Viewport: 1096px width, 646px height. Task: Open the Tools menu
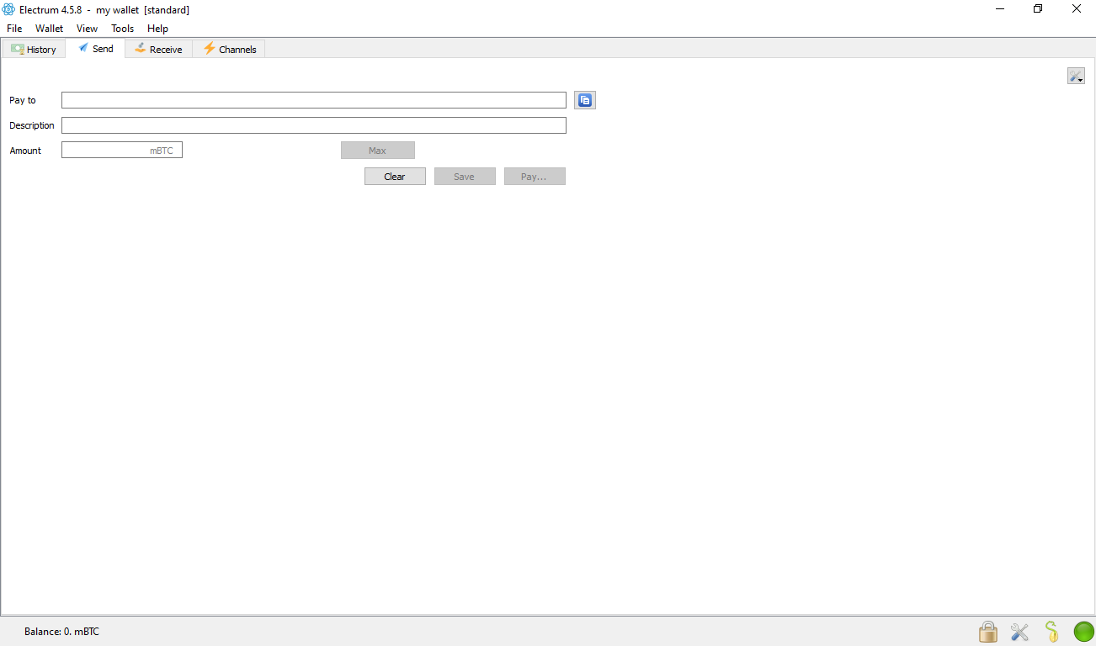(x=122, y=29)
